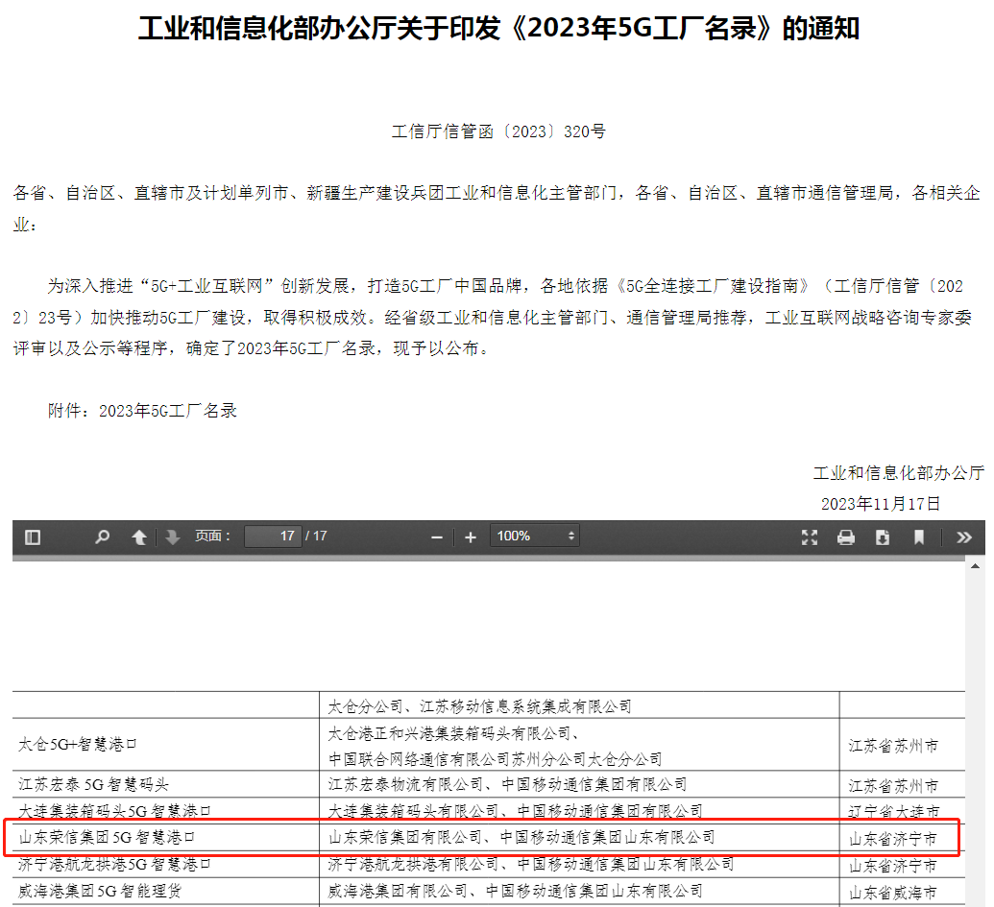The width and height of the screenshot is (994, 907).
Task: Zoom in with the plus button
Action: click(x=471, y=537)
